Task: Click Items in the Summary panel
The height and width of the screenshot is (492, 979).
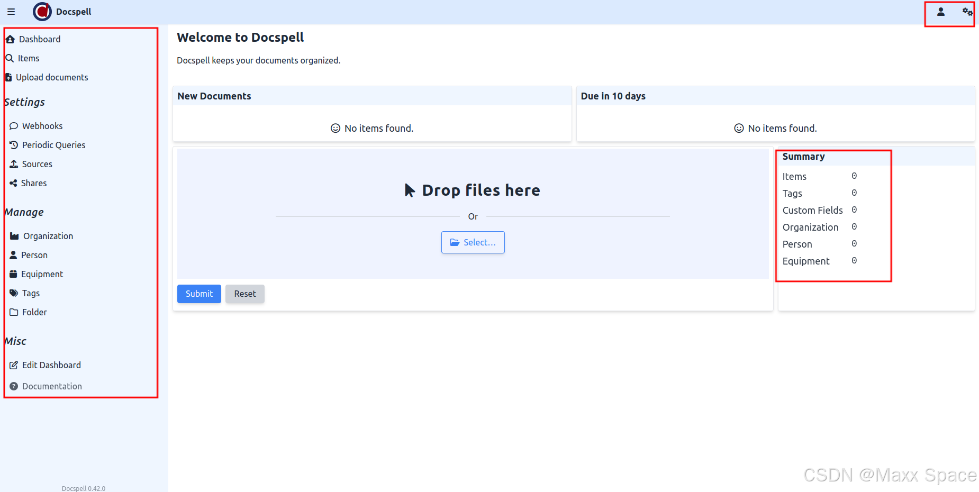Action: [794, 177]
